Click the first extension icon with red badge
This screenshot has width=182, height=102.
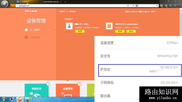click(x=162, y=6)
